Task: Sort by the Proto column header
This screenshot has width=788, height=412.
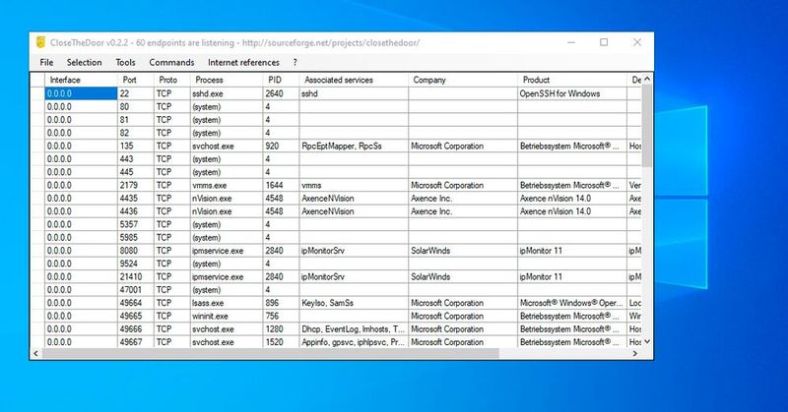Action: point(171,80)
